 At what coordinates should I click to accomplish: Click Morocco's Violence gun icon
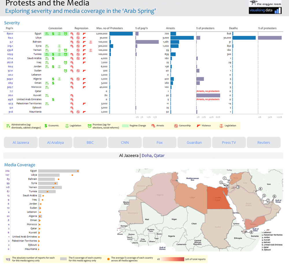(84, 87)
